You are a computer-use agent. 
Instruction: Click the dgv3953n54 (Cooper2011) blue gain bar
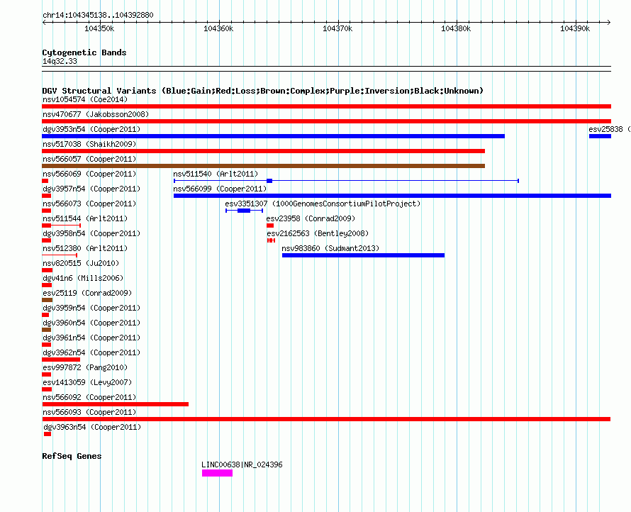coord(273,136)
